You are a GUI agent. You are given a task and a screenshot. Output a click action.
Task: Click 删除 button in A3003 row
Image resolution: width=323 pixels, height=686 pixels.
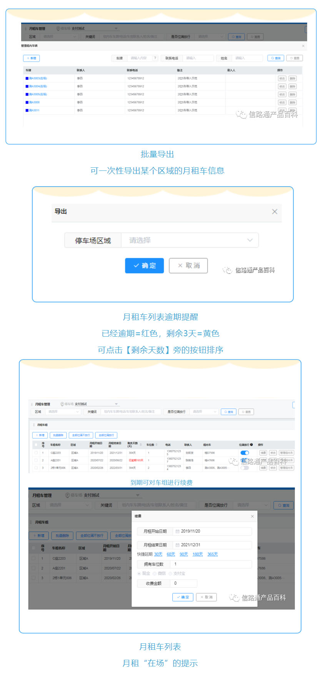(x=293, y=78)
